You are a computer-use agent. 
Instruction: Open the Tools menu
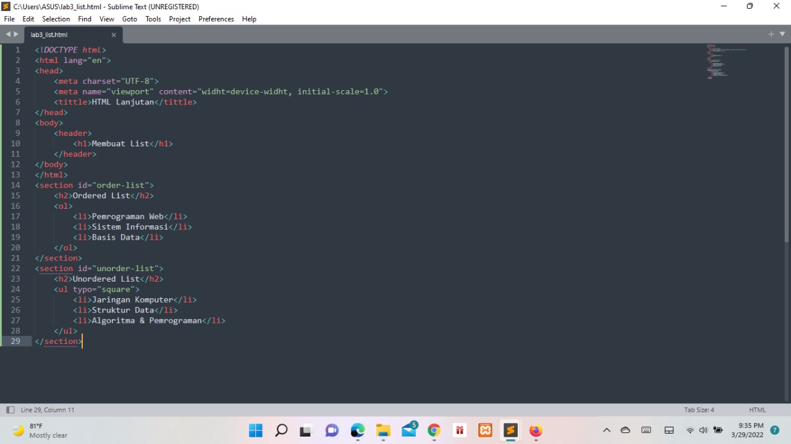(x=153, y=19)
